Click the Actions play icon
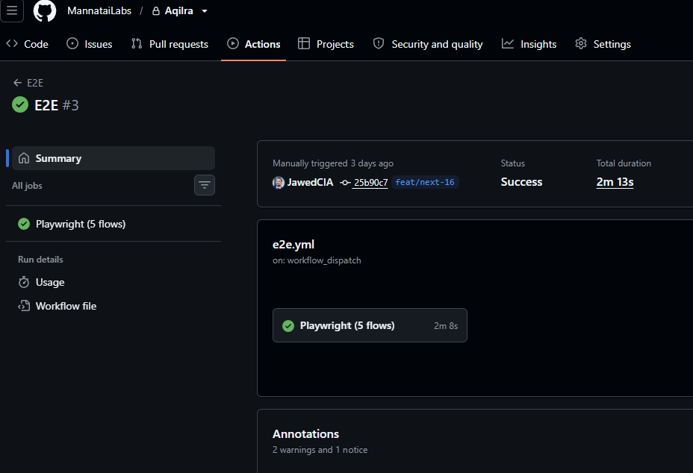Screen dimensions: 693x473 tap(233, 43)
